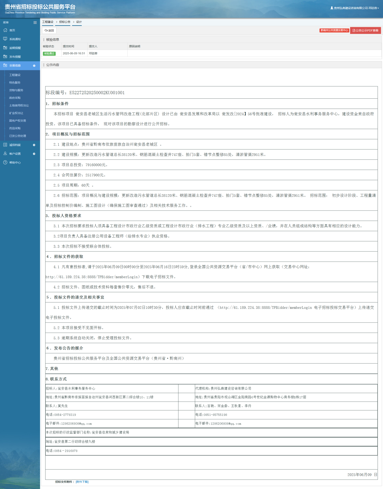Collapse the sidebar with the hamburger icon
This screenshot has height=489, width=383.
pos(35,22)
